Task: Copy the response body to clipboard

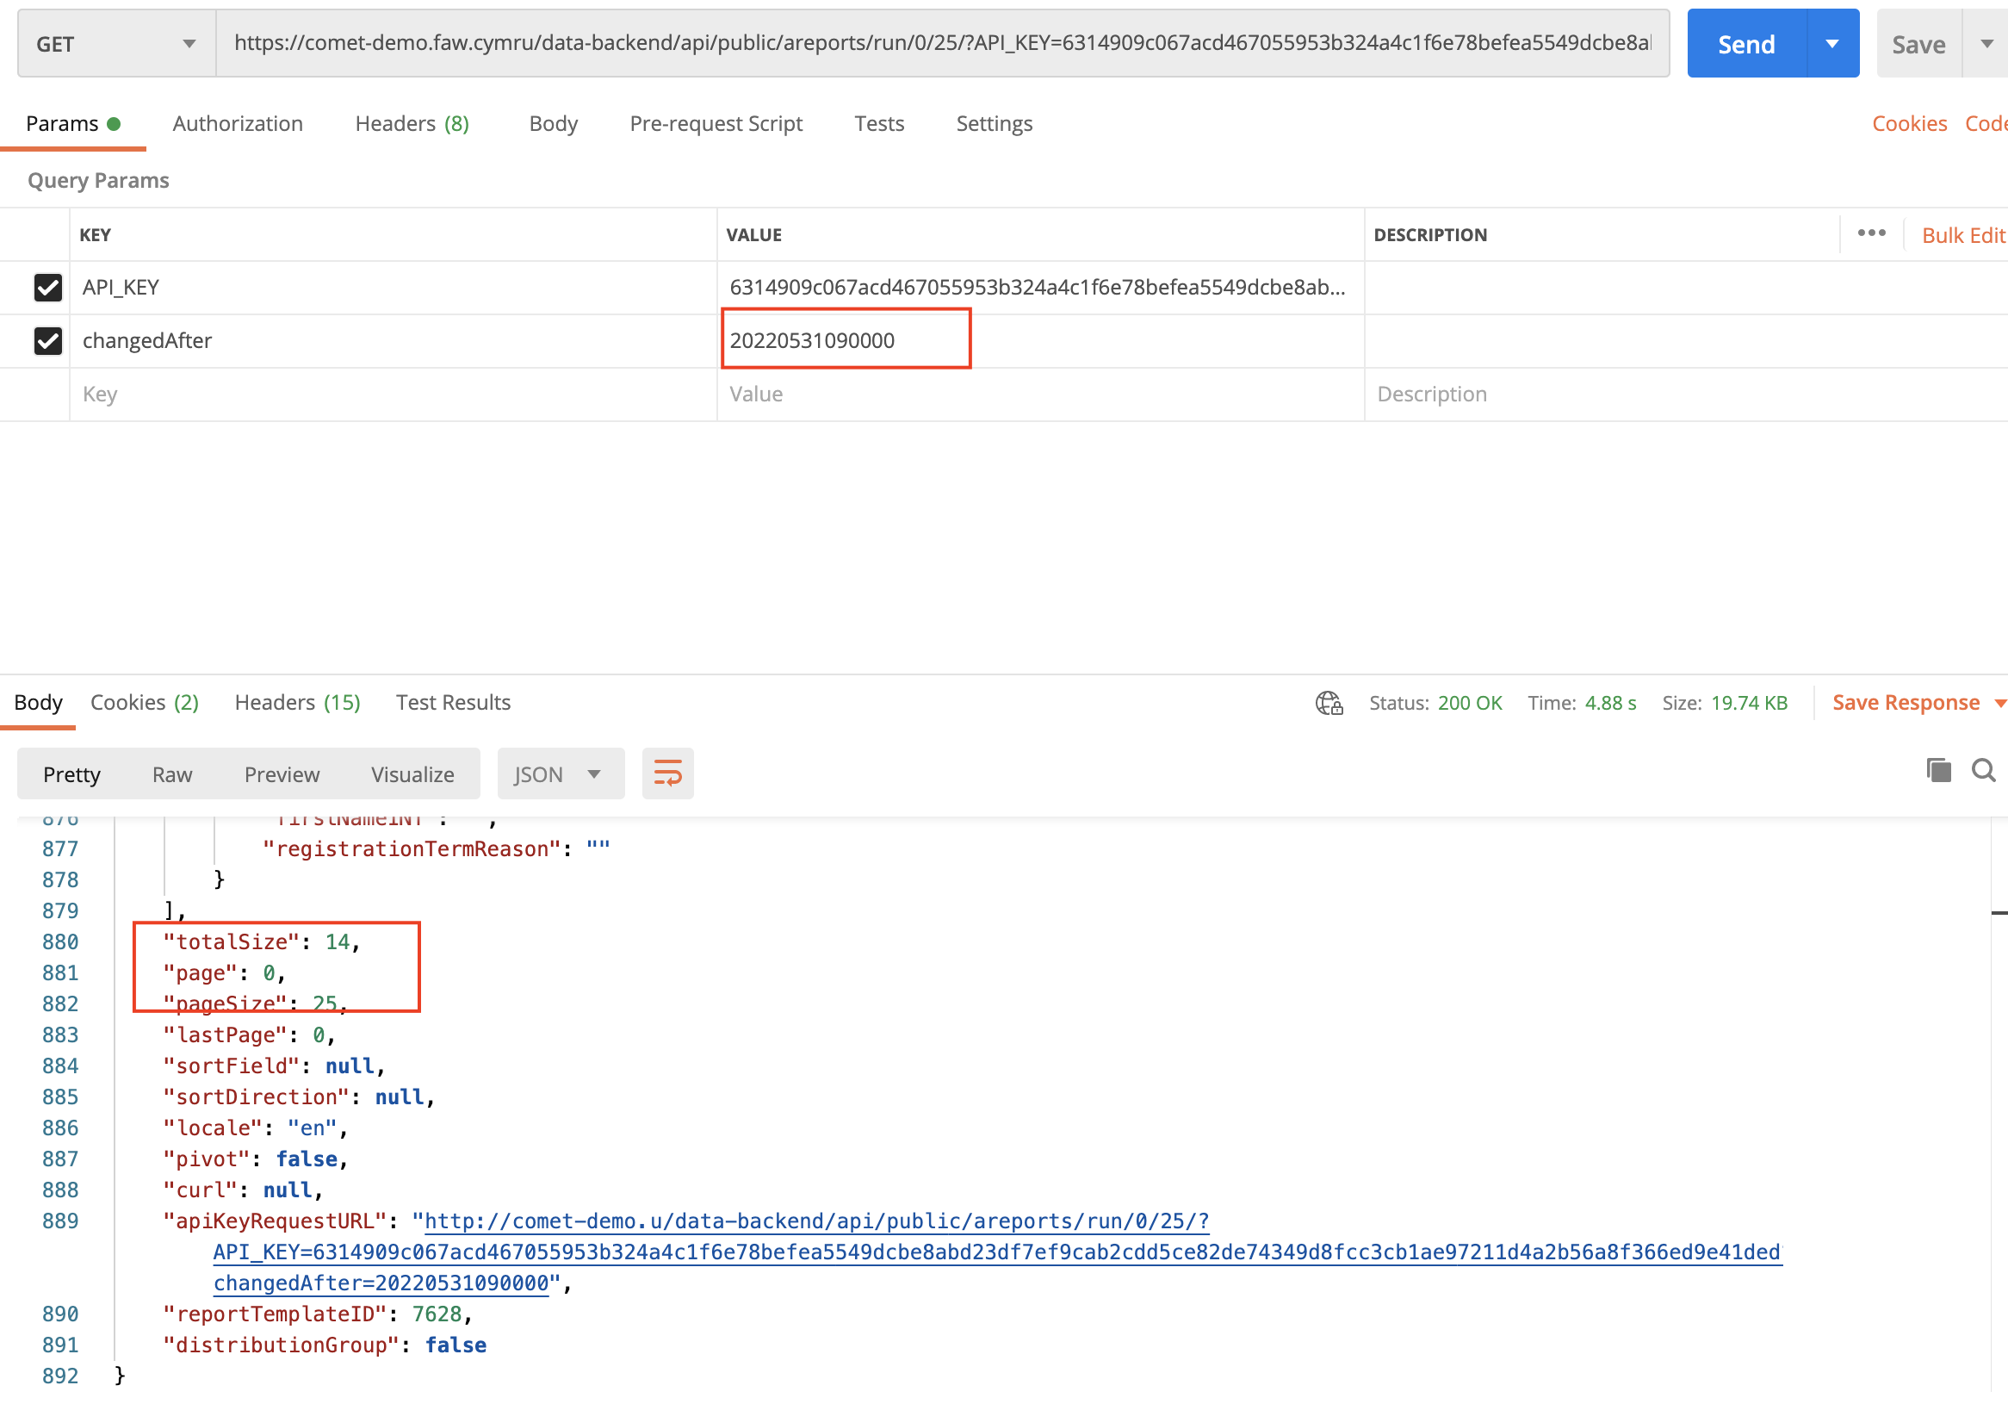Action: click(x=1937, y=771)
